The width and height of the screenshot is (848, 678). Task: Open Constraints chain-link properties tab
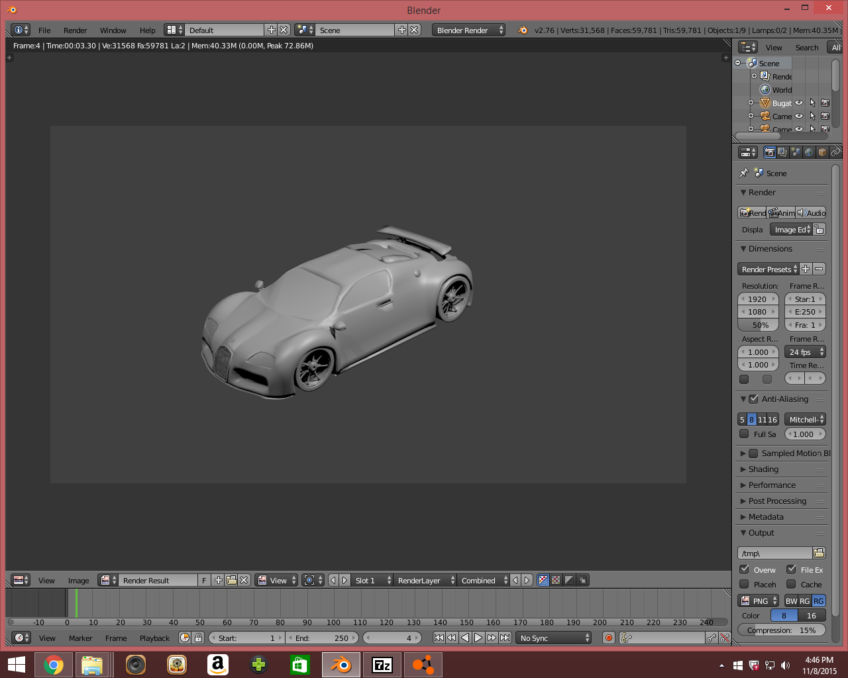tap(835, 152)
